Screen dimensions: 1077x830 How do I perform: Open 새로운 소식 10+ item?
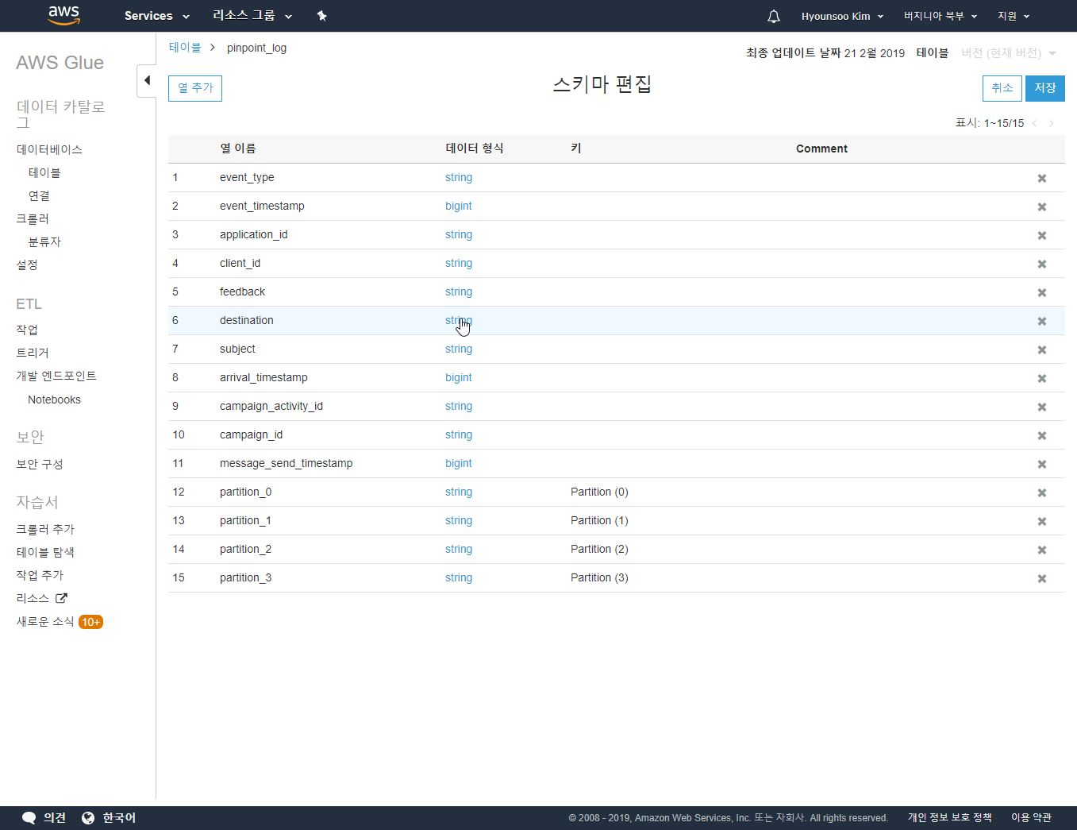pyautogui.click(x=60, y=622)
